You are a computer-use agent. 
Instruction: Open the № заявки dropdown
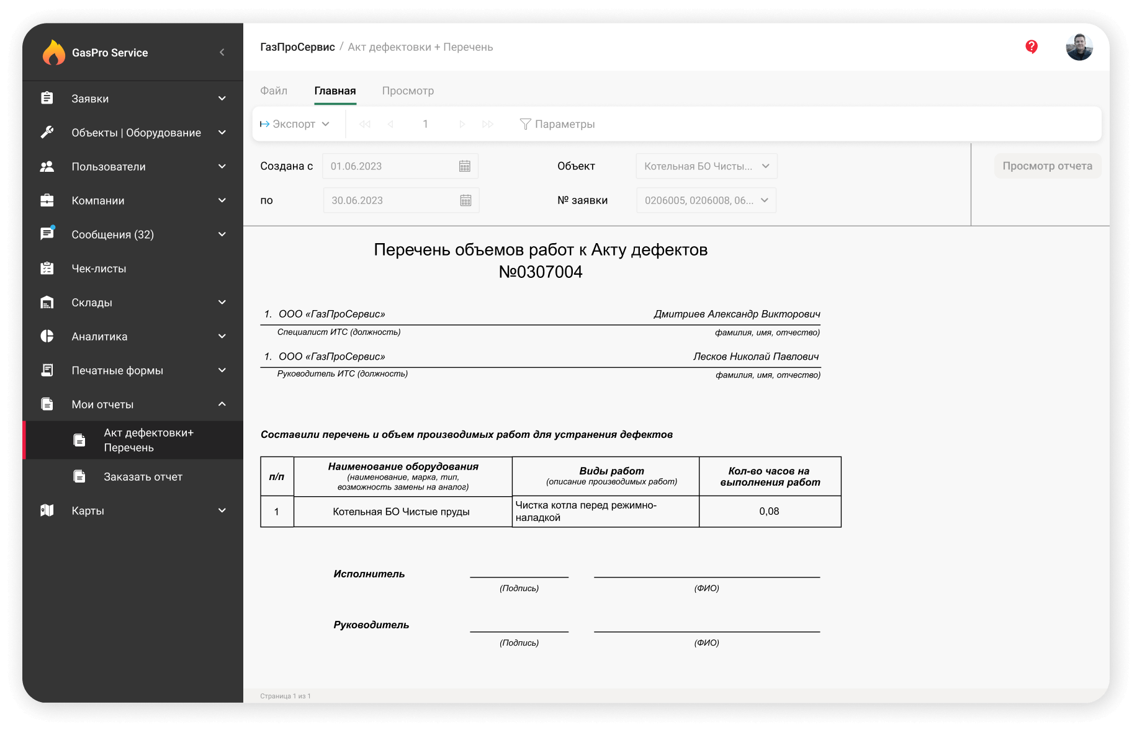706,200
